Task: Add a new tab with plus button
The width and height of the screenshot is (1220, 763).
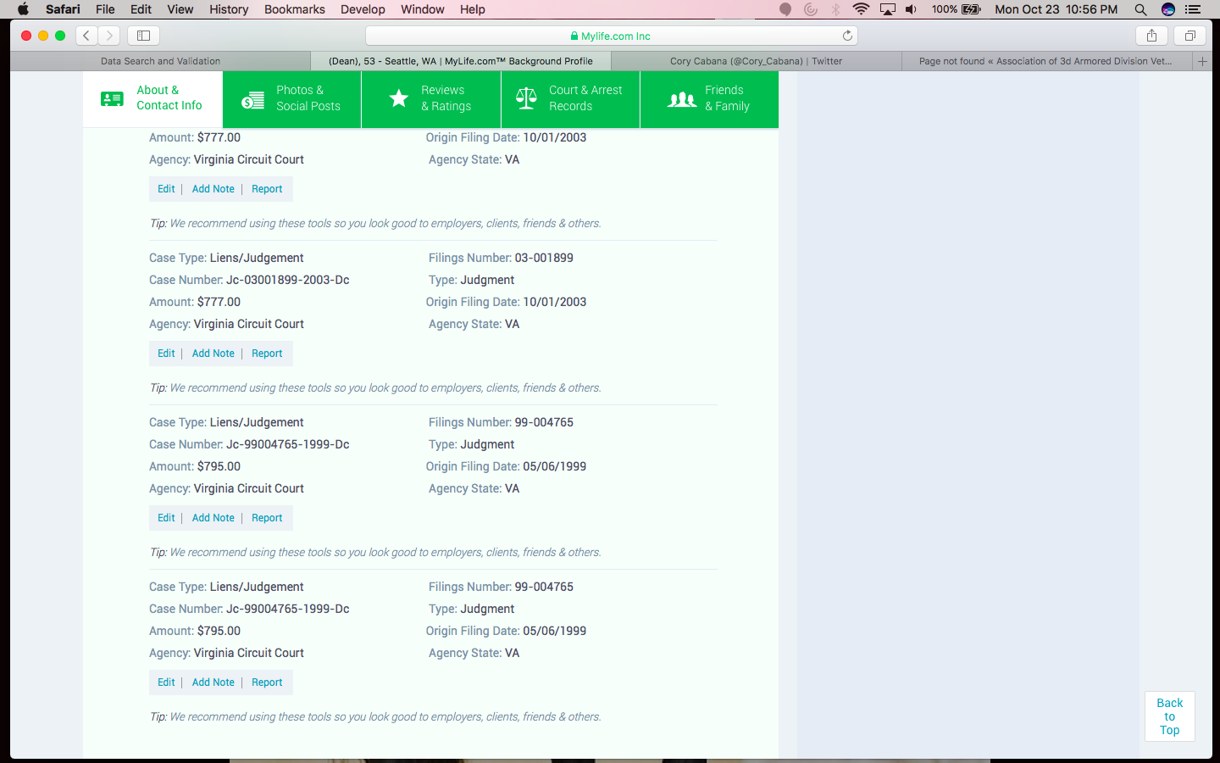Action: coord(1202,61)
